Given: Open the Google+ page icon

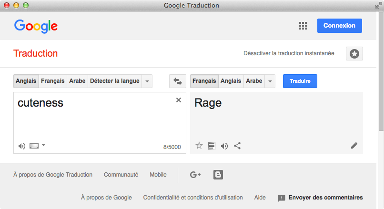Looking at the screenshot, I should 195,175.
